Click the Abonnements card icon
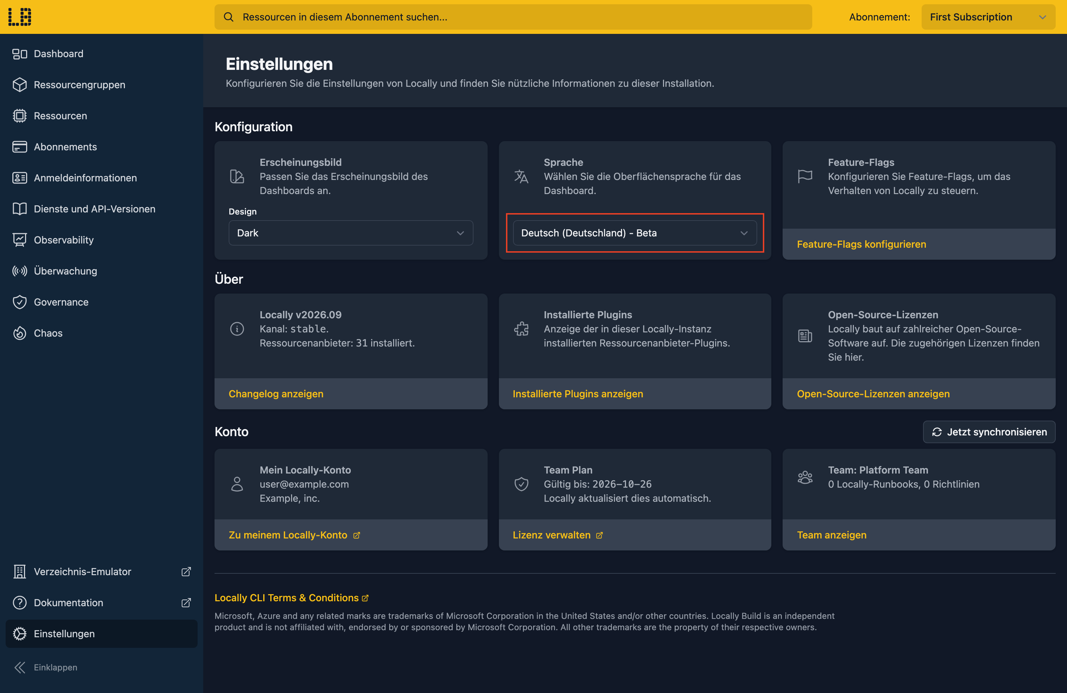The height and width of the screenshot is (693, 1067). pos(20,146)
